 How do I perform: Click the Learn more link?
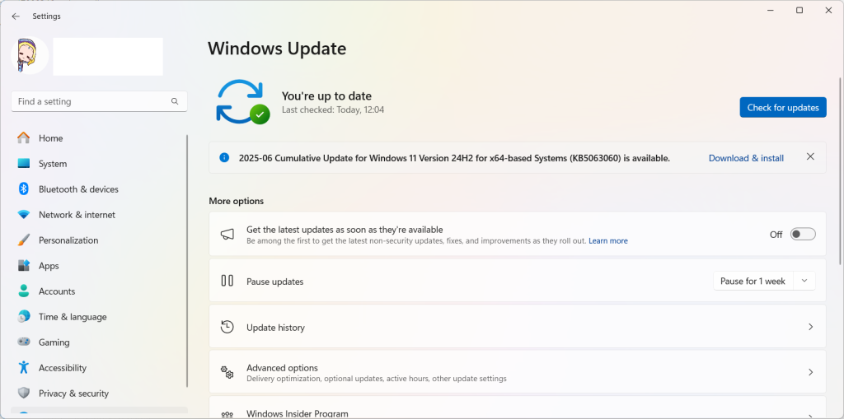tap(607, 241)
